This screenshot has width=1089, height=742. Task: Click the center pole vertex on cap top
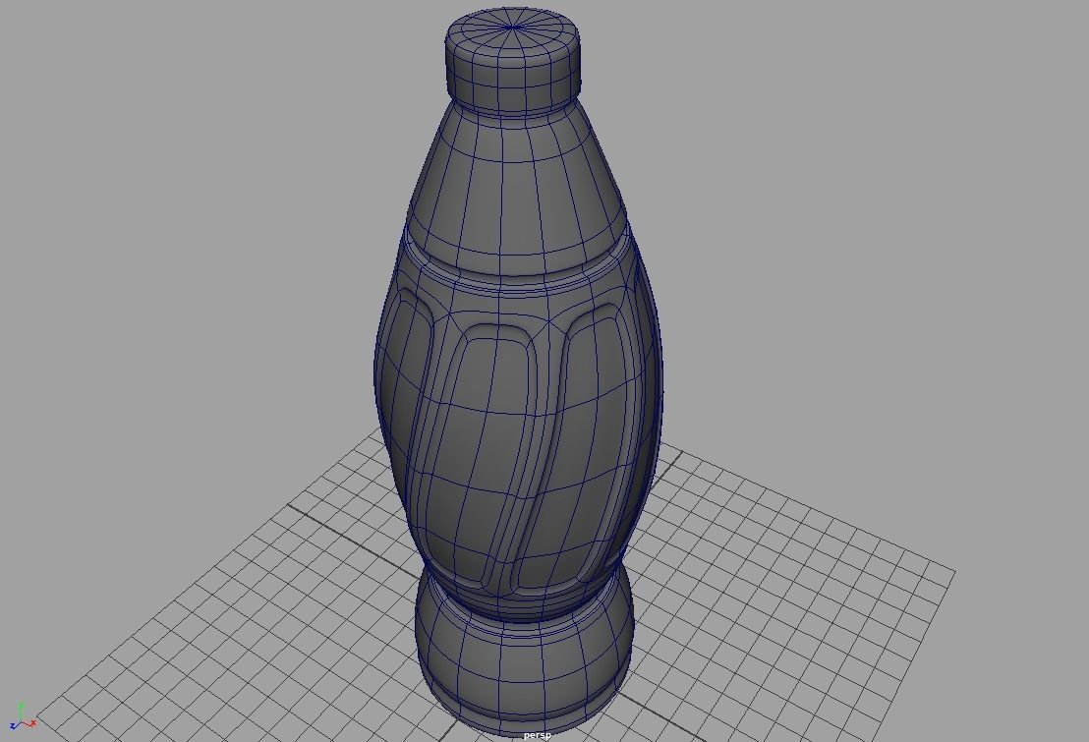point(513,28)
